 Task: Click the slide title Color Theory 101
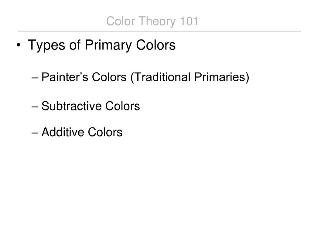pos(152,21)
